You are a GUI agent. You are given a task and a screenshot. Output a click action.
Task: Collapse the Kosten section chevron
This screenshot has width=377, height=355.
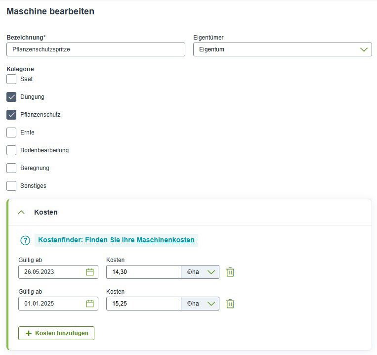coord(21,212)
